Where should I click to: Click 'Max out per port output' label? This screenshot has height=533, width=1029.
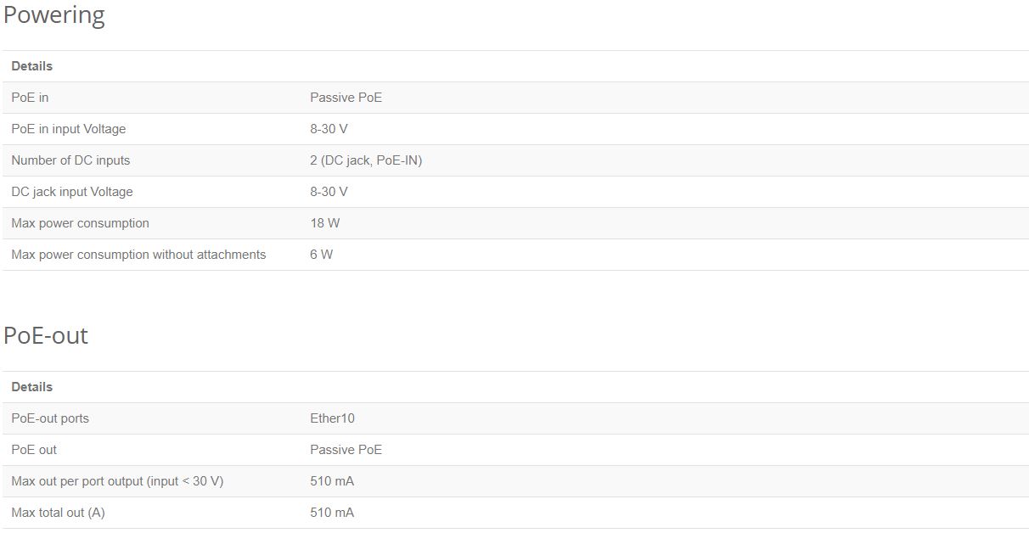117,481
